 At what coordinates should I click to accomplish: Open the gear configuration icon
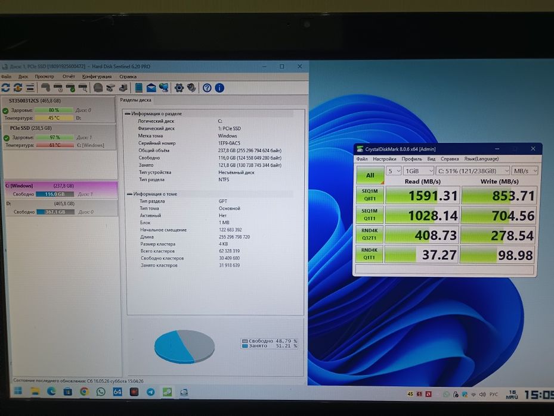(x=179, y=88)
